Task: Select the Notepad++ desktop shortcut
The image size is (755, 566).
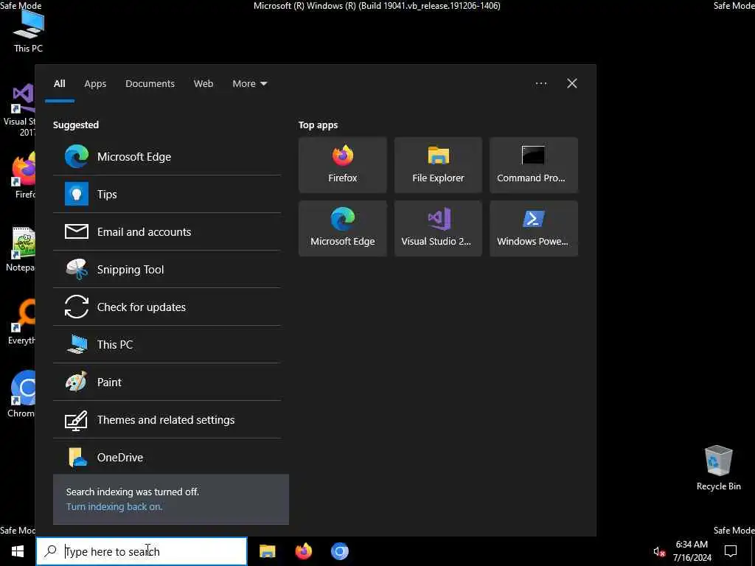Action: pos(20,249)
